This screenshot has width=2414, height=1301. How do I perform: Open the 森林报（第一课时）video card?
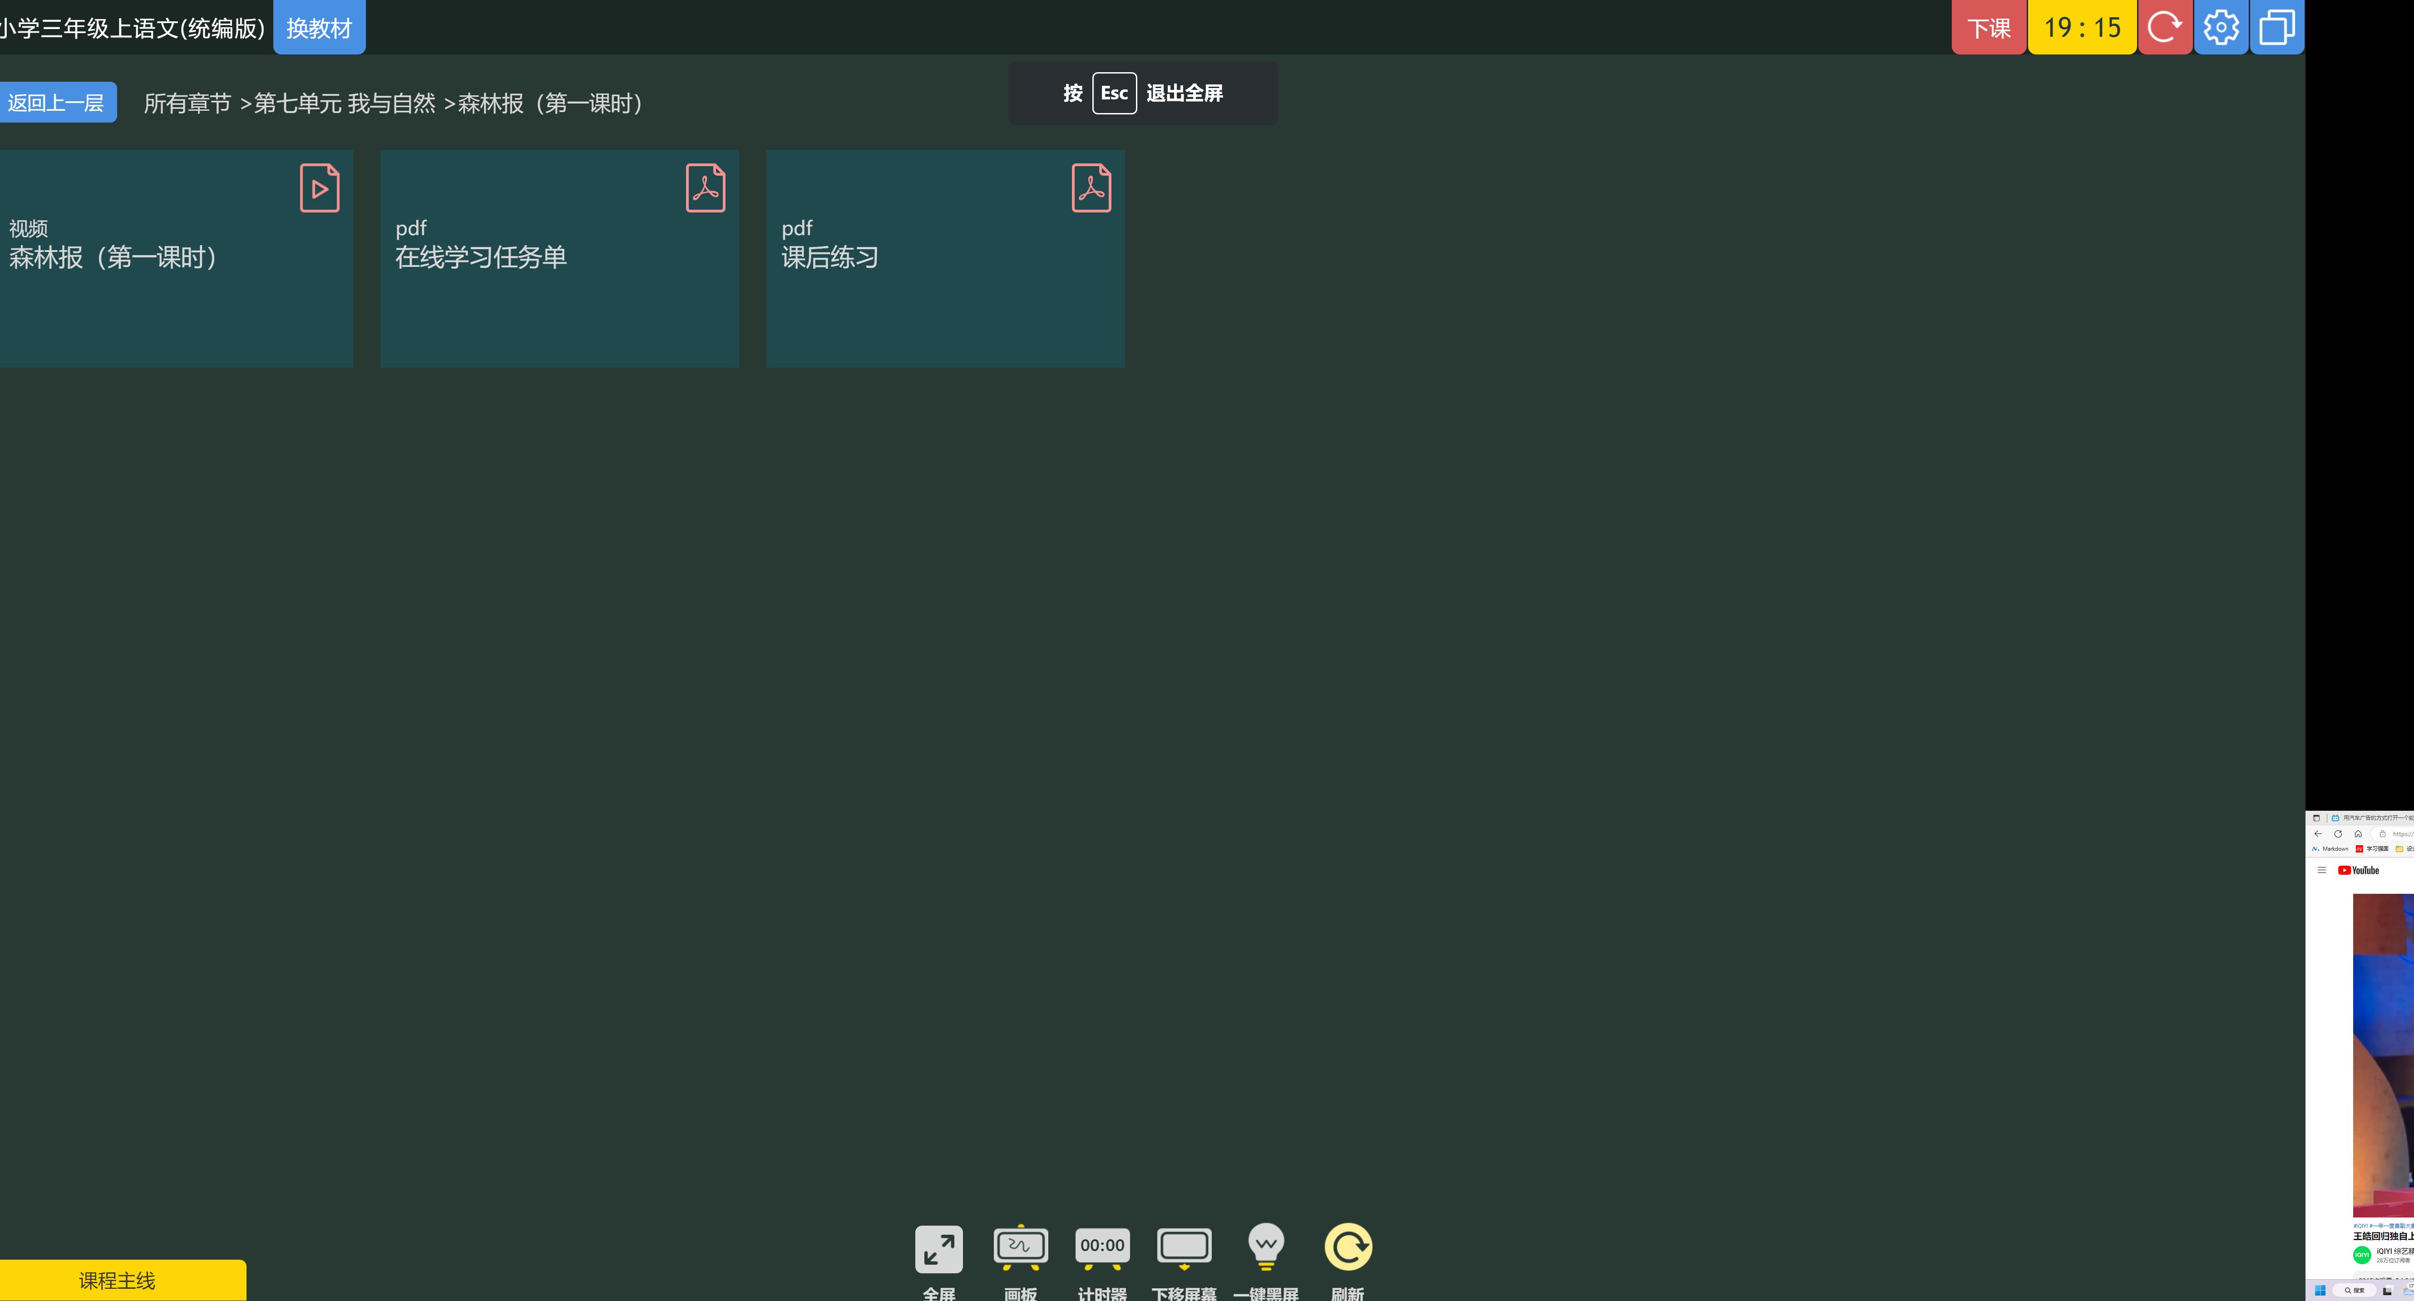point(175,258)
